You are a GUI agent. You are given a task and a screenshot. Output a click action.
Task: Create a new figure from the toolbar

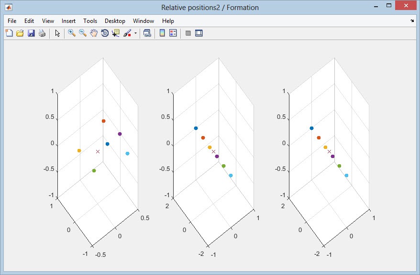[9, 33]
